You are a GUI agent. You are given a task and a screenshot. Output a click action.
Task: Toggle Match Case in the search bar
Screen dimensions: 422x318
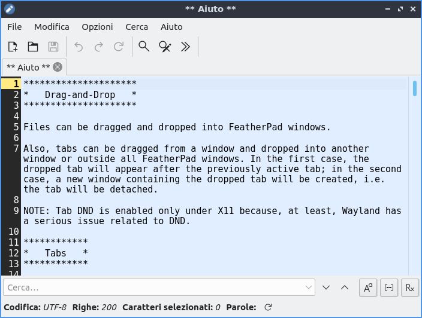(x=368, y=288)
